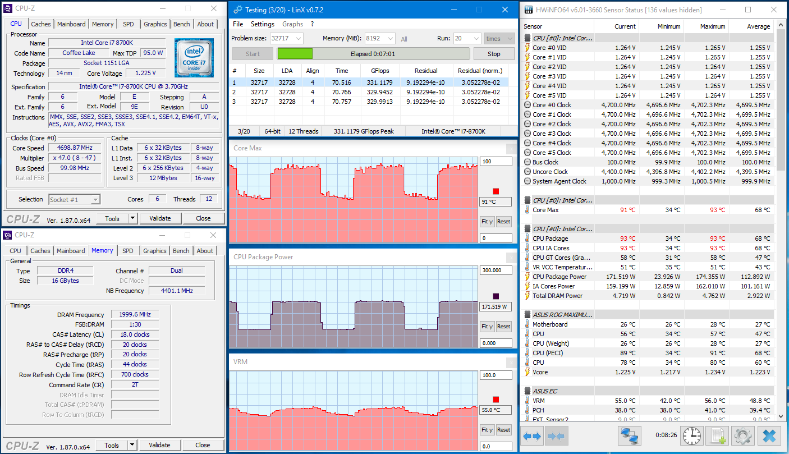Screen dimensions: 789x454
Task: Click Fit y on the Core Max graph
Action: pyautogui.click(x=487, y=222)
